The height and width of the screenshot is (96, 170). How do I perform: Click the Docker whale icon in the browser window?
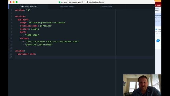tap(158, 41)
